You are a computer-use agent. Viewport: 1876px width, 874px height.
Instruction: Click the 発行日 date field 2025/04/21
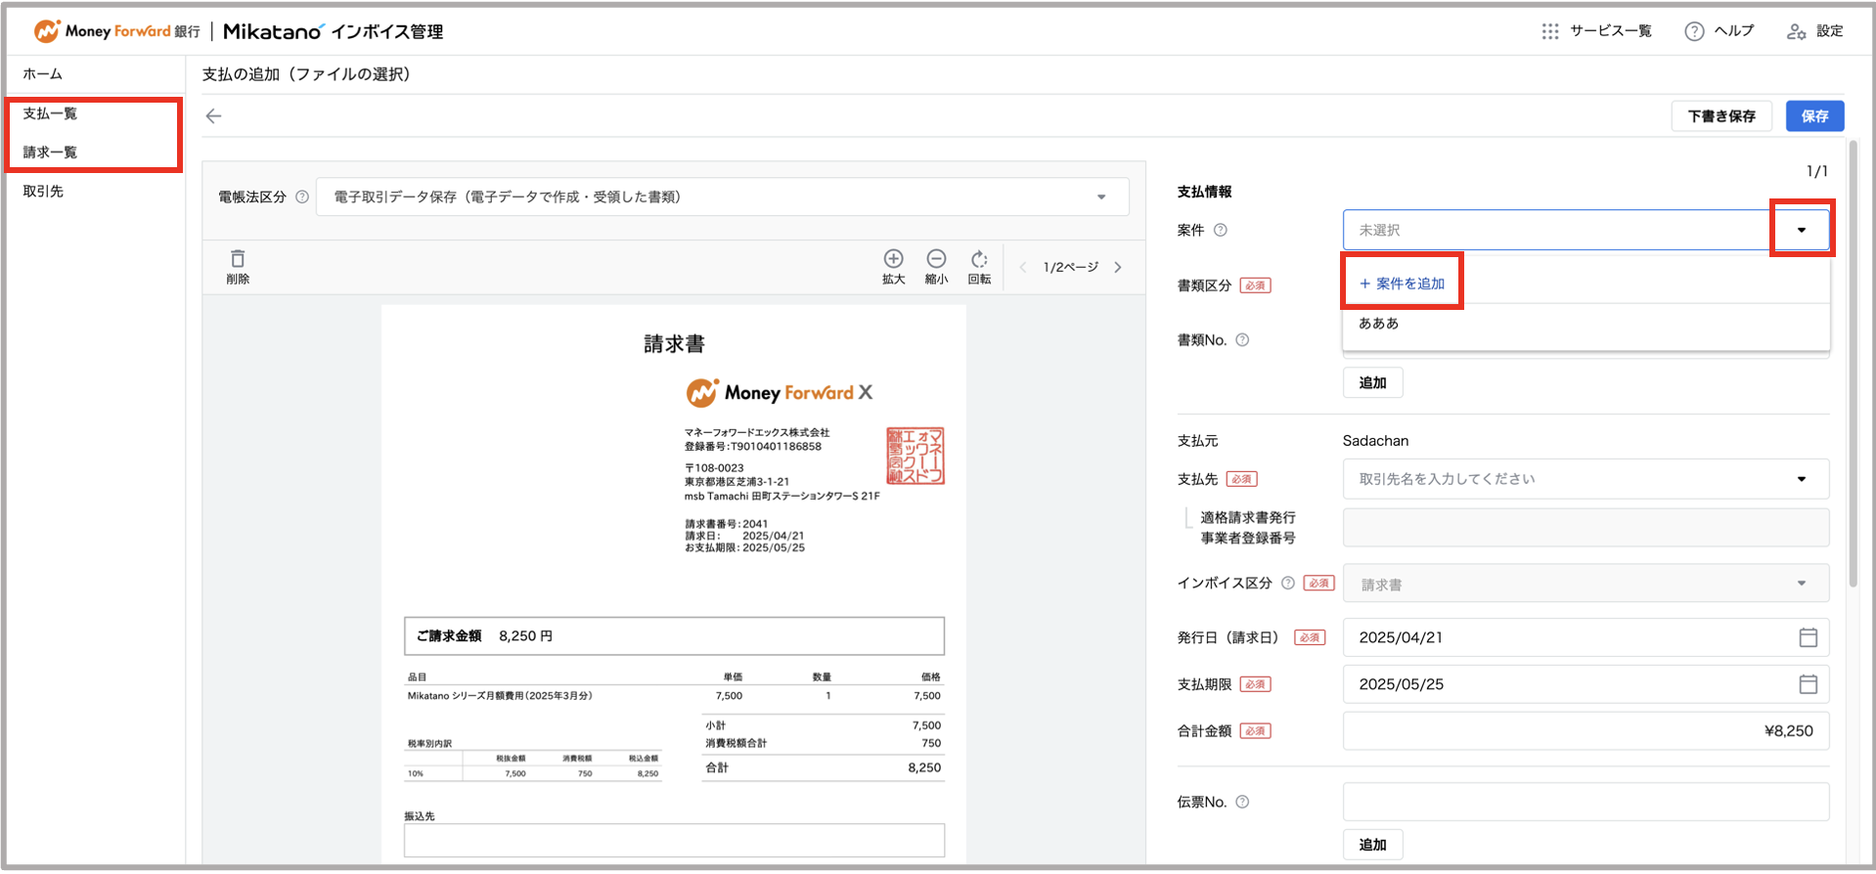pos(1586,637)
